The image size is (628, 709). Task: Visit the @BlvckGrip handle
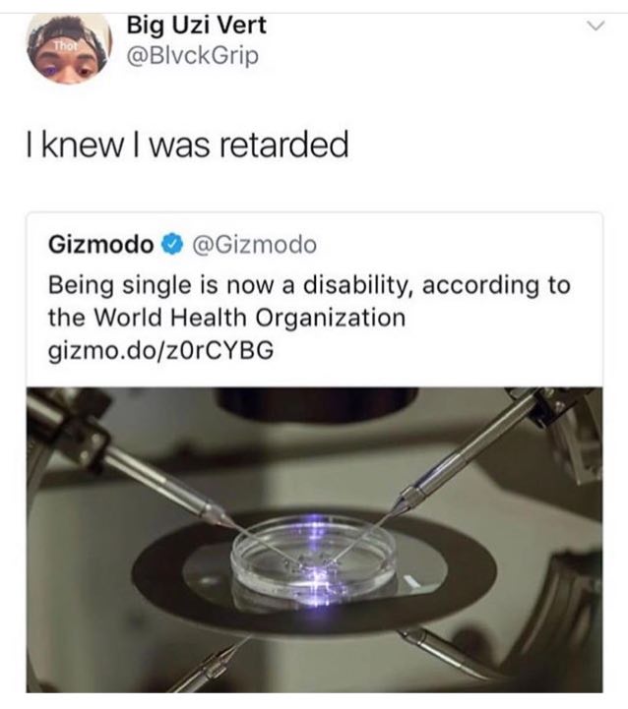pos(193,56)
